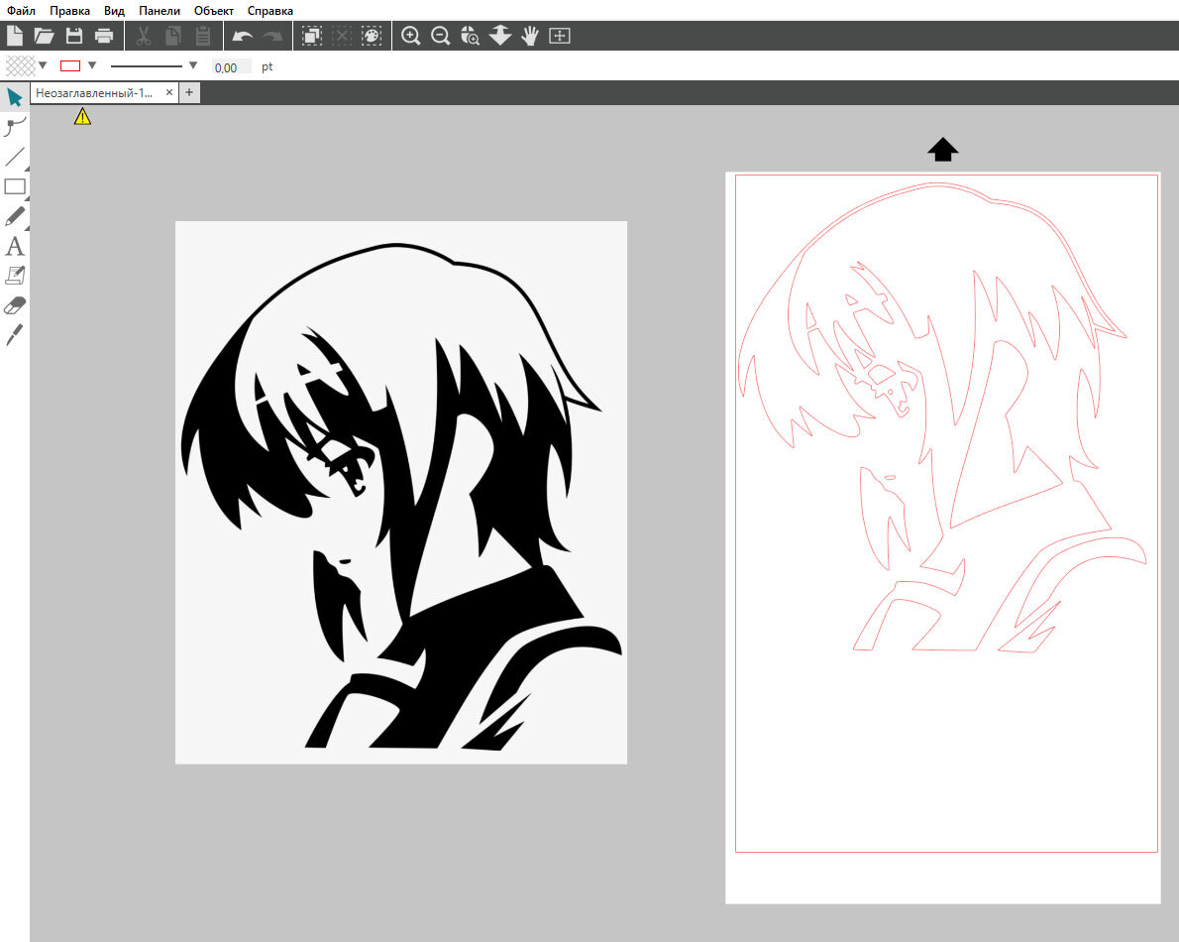Viewport: 1179px width, 942px height.
Task: Select the Pencil freehand tool
Action: click(14, 217)
